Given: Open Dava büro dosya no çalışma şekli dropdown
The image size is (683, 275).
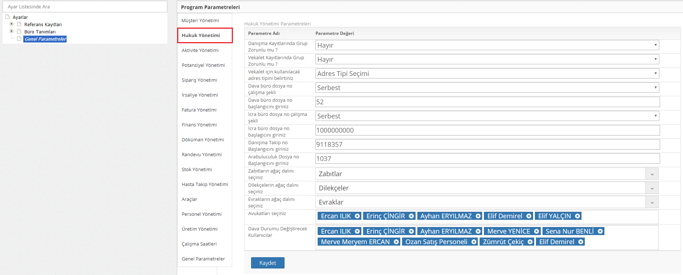Looking at the screenshot, I should [487, 88].
